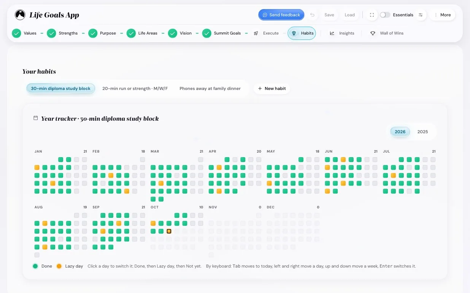
Task: Open Insights chart icon
Action: 332,33
